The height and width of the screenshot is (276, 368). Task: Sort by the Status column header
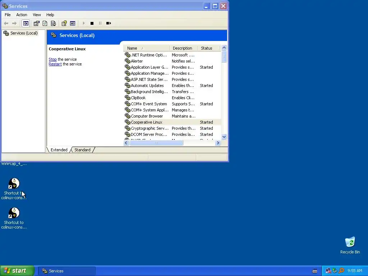(209, 48)
